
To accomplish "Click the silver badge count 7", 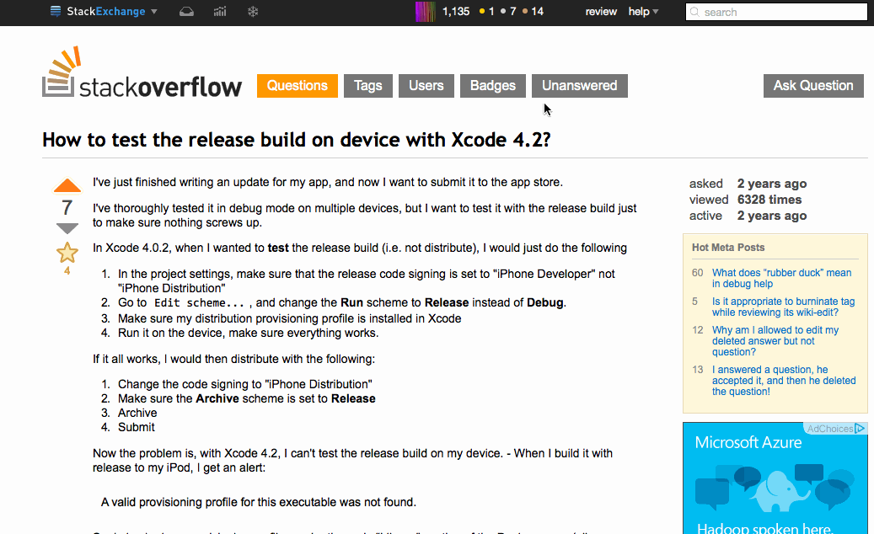I will tap(508, 12).
